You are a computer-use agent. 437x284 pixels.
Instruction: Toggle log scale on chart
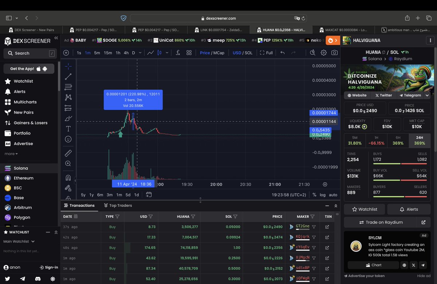click(x=323, y=195)
